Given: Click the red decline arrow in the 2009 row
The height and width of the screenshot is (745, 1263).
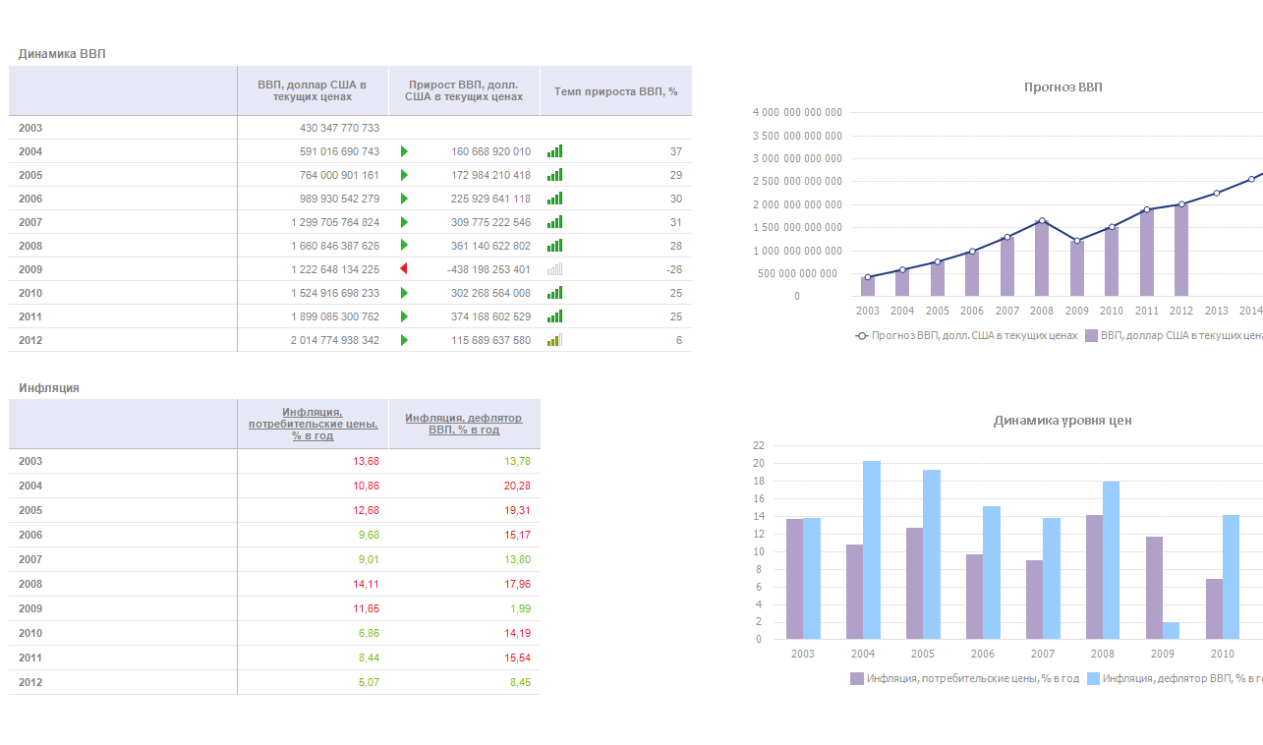Looking at the screenshot, I should coord(404,269).
